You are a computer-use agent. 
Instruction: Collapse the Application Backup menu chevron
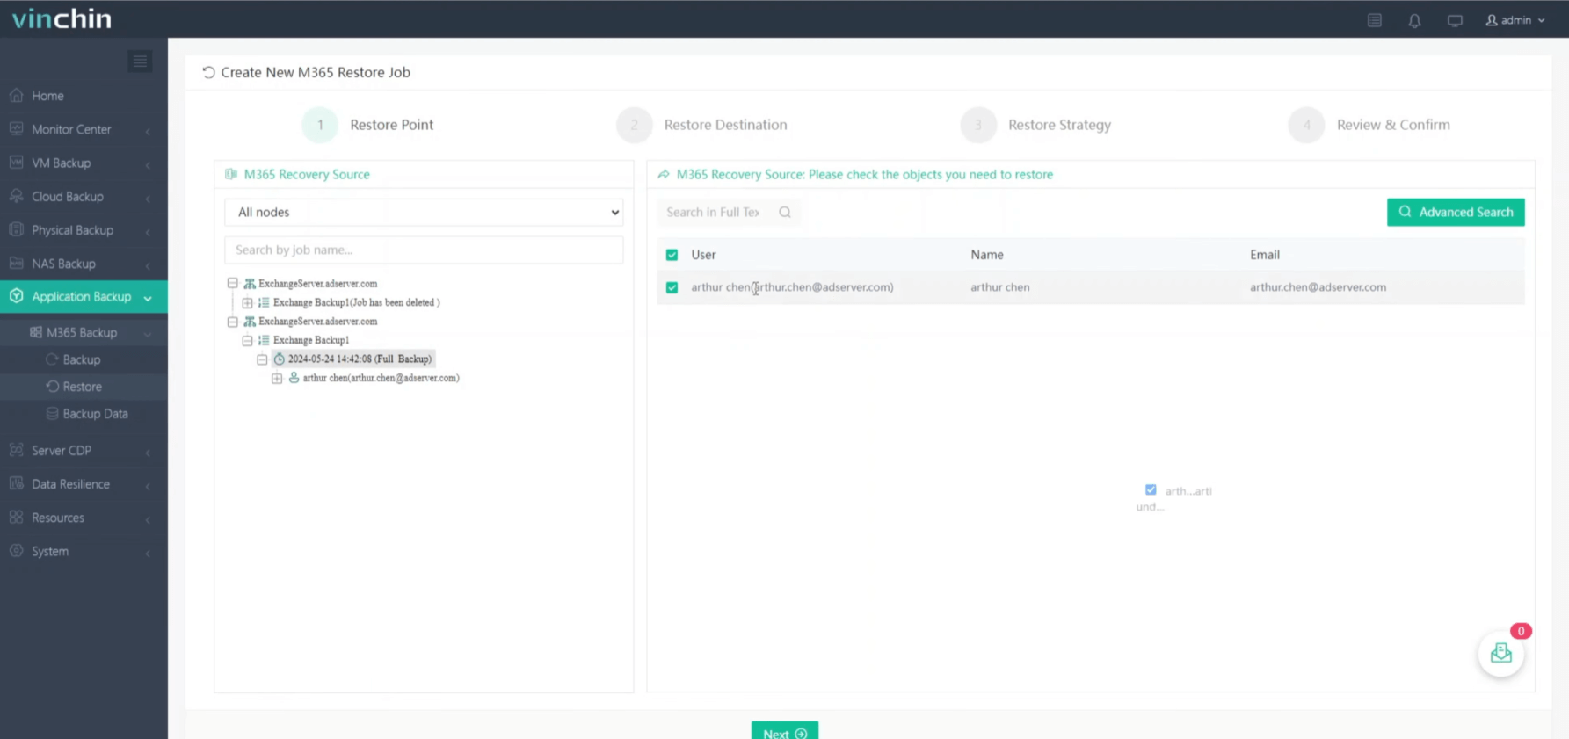148,298
